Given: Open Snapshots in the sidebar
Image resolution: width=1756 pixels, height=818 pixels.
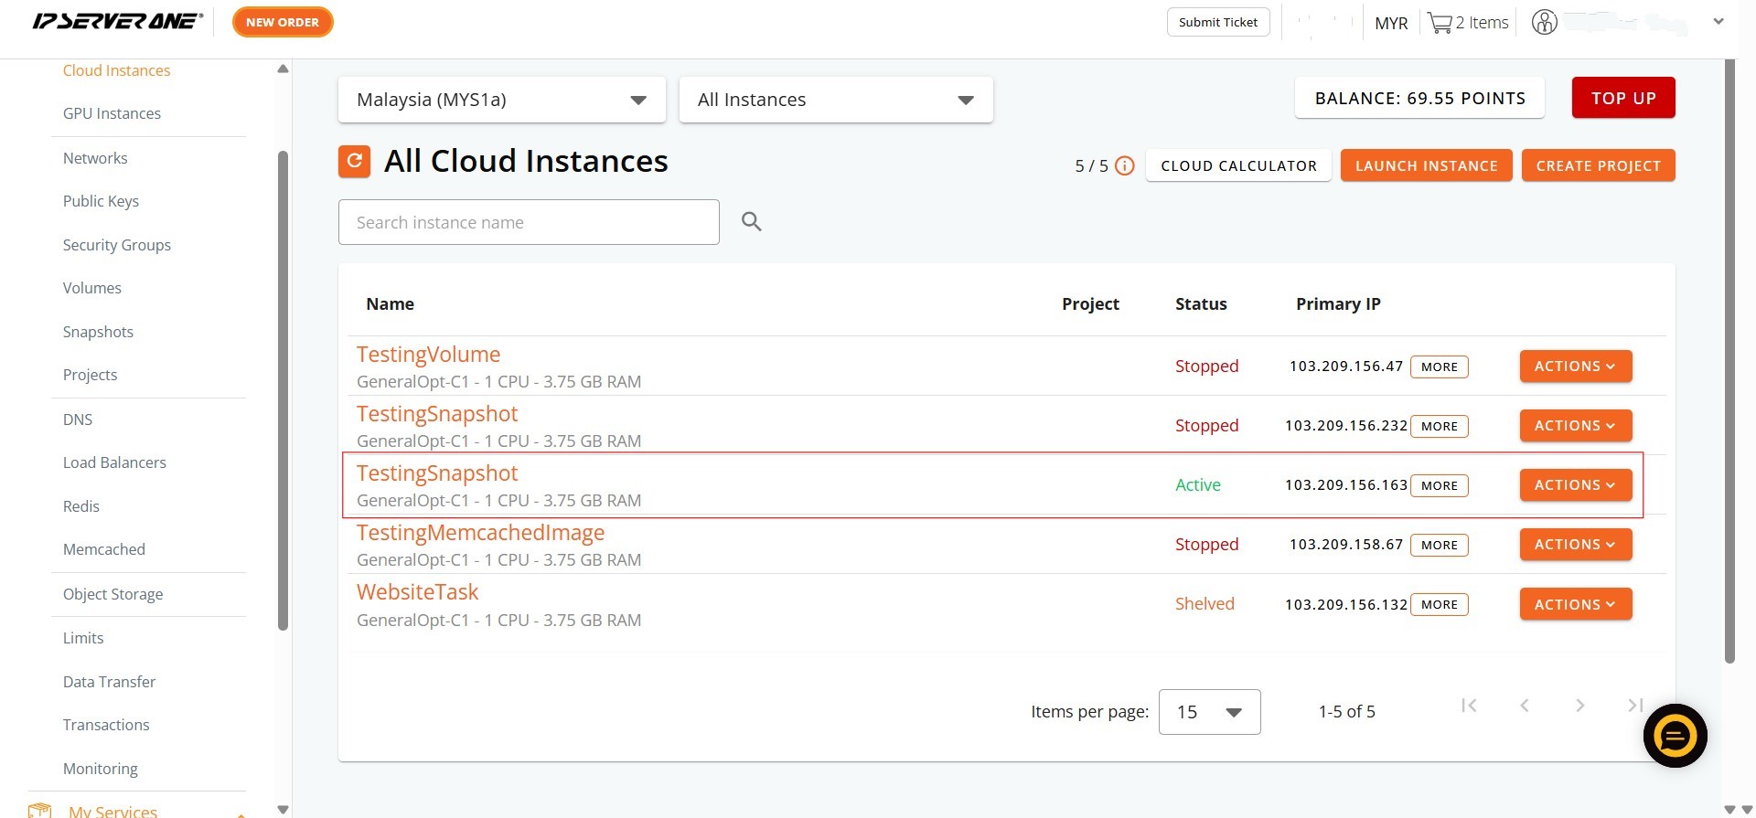Looking at the screenshot, I should (98, 332).
